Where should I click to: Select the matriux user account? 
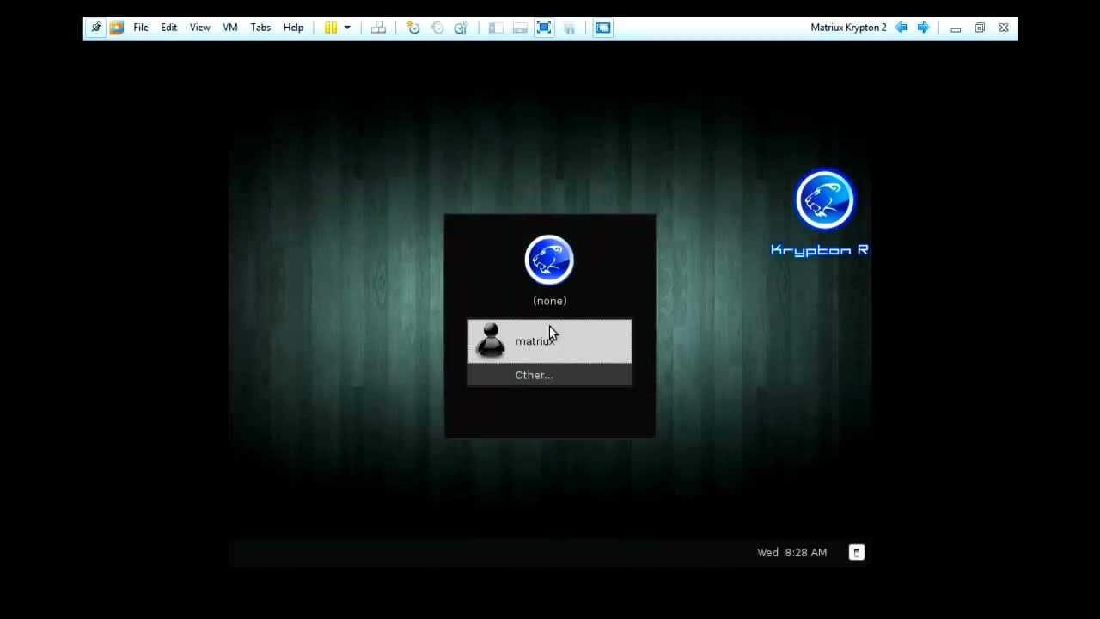point(550,341)
